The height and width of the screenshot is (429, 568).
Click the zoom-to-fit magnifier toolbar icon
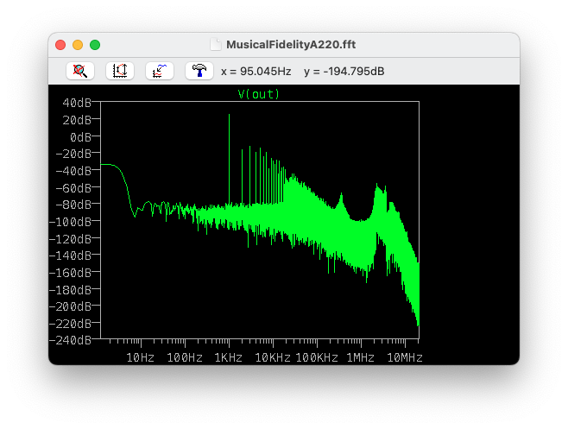(x=80, y=71)
